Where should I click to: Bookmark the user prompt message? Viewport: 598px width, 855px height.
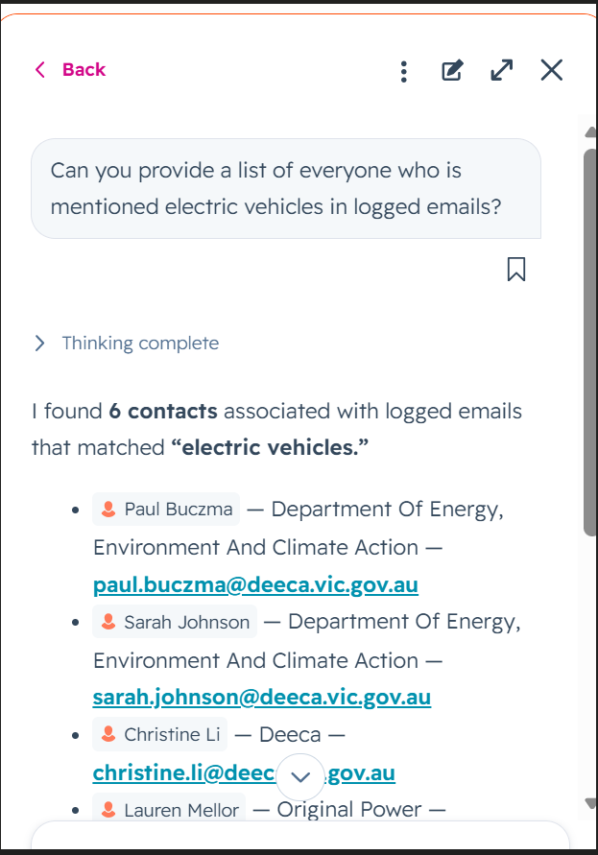click(516, 270)
